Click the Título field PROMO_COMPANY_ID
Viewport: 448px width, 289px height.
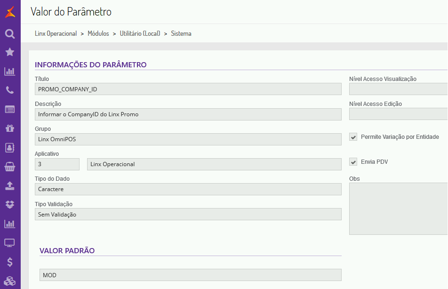[x=188, y=89]
